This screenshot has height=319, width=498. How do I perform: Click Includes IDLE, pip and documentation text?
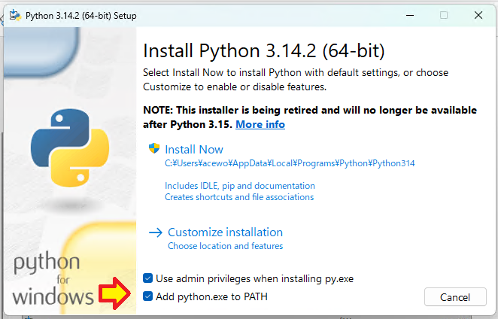[x=240, y=186]
